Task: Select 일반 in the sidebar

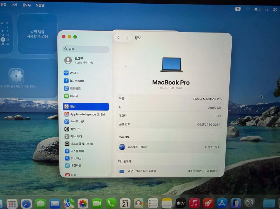Action: click(x=86, y=106)
